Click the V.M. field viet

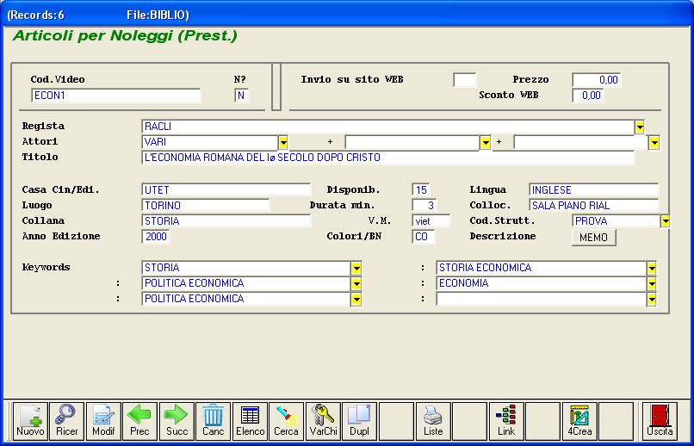point(431,221)
